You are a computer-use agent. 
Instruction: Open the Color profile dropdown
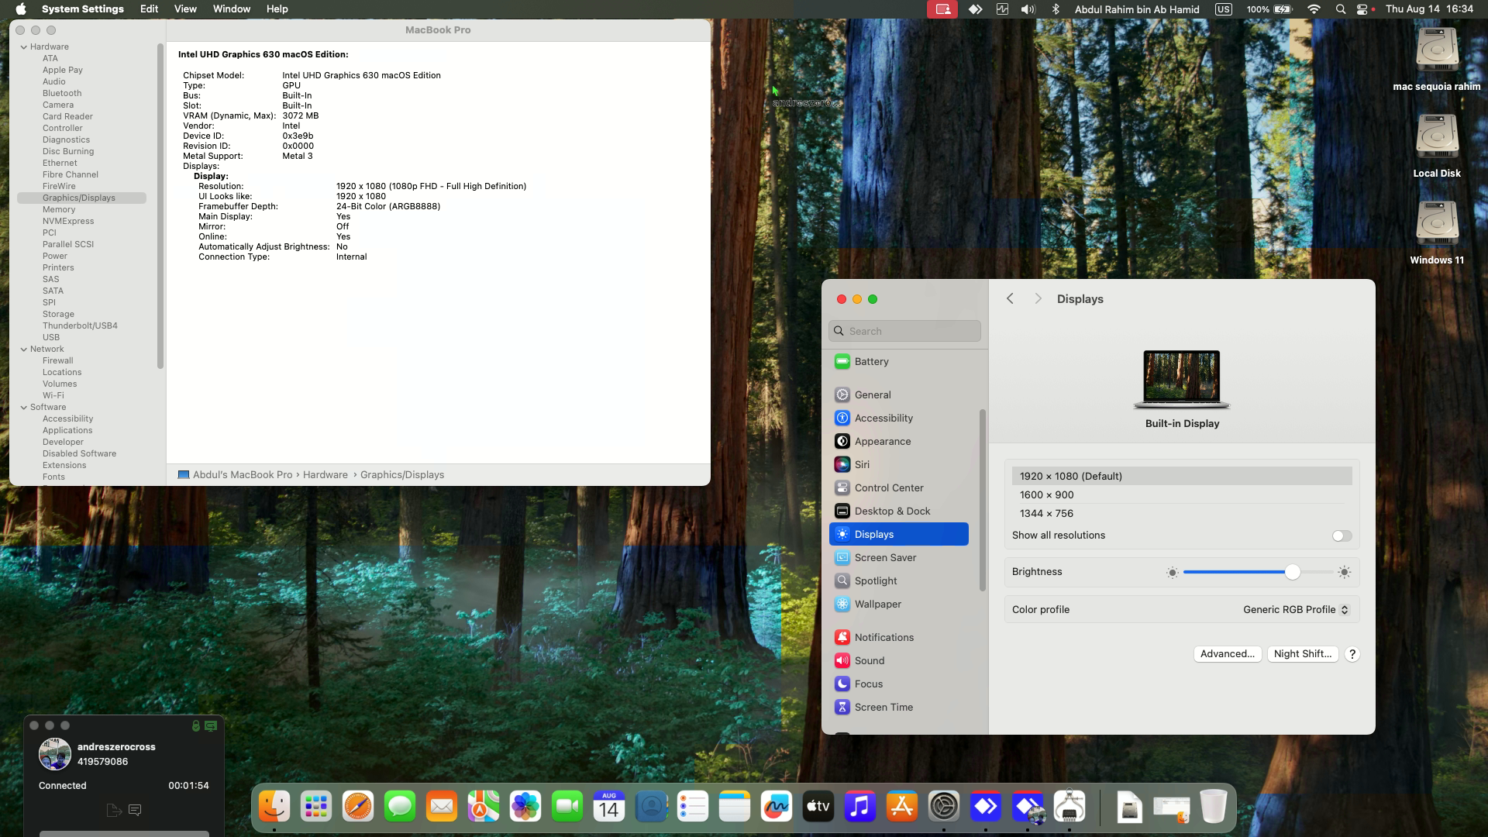click(1297, 610)
